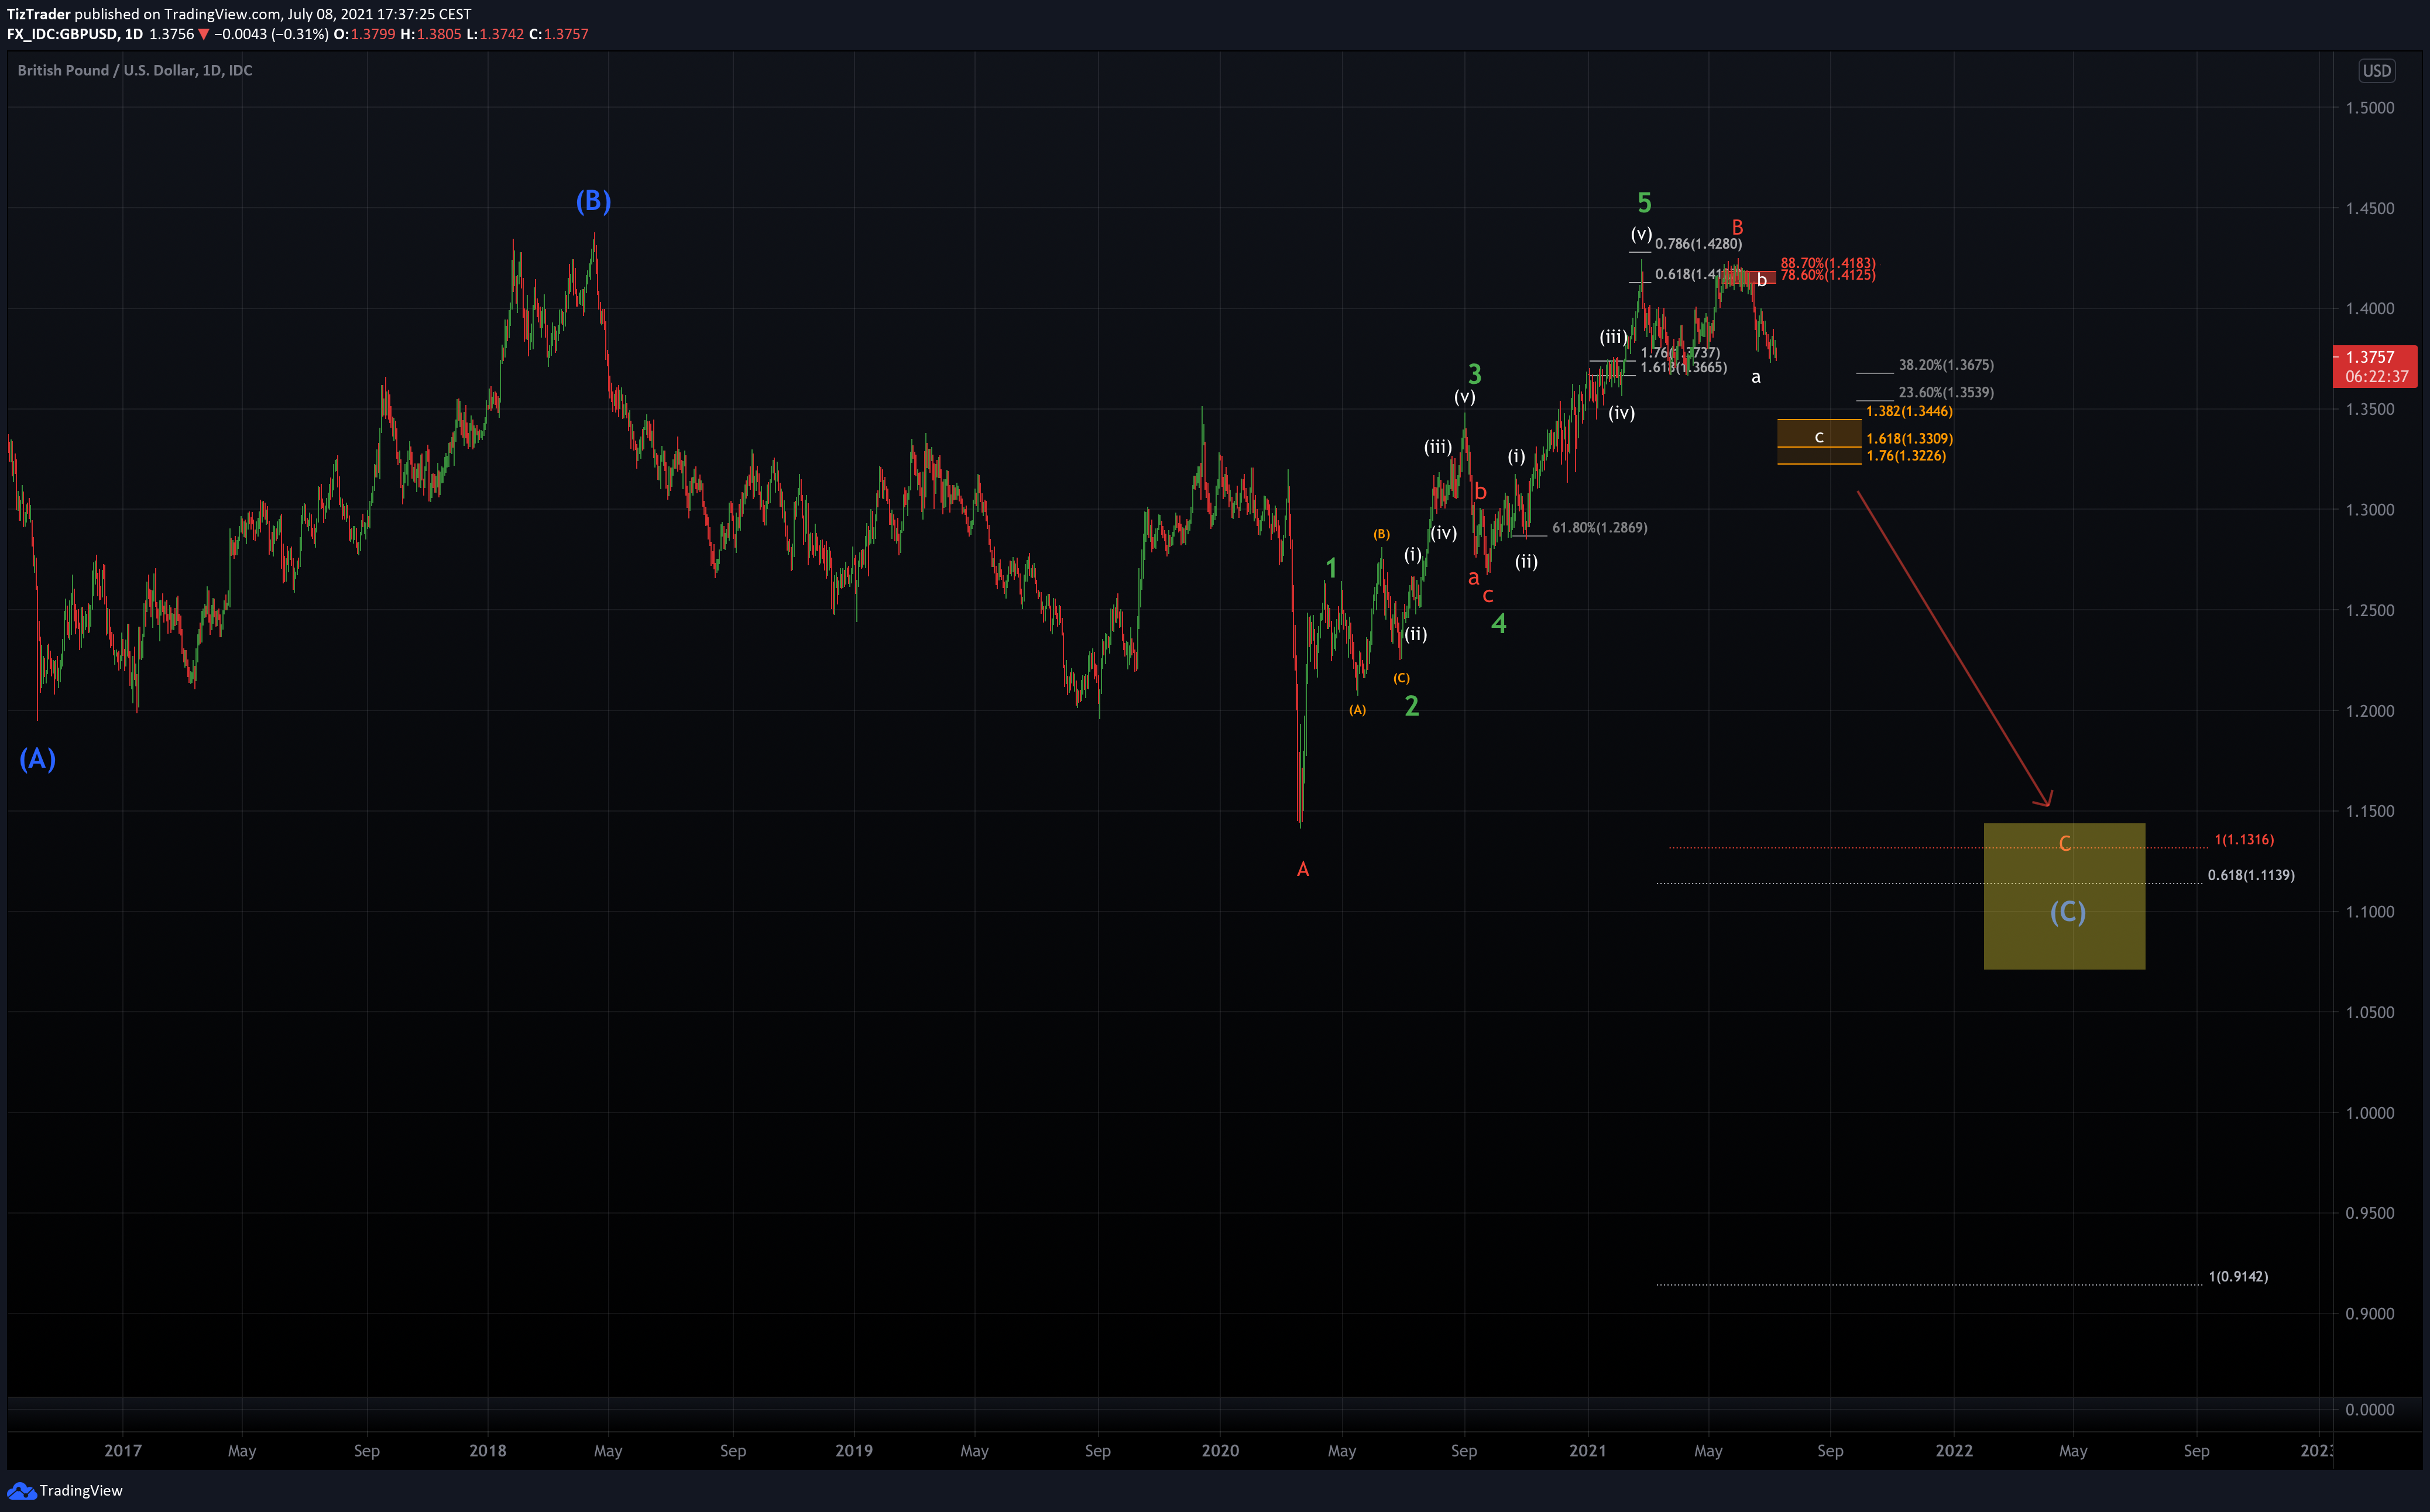Screen dimensions: 2430x1512
Task: Click the 88.70%(1.4183) red level label
Action: pos(1828,263)
